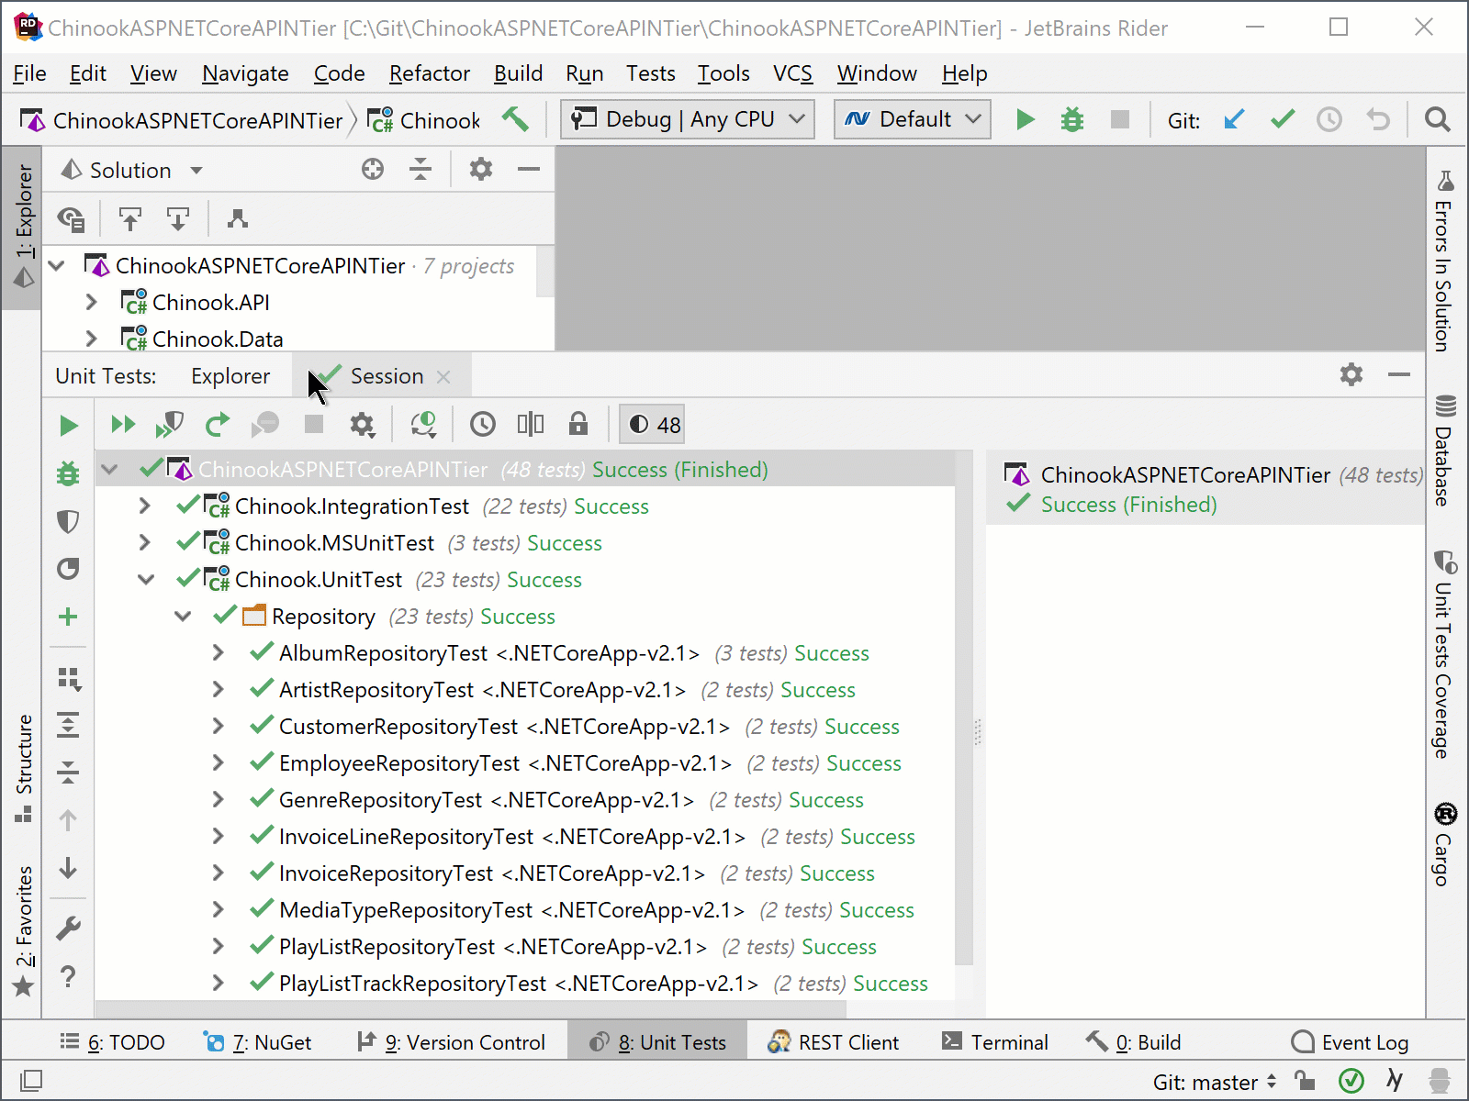
Task: Click ChinookASPNETCoreAPINTier breadcrumb
Action: tap(183, 120)
